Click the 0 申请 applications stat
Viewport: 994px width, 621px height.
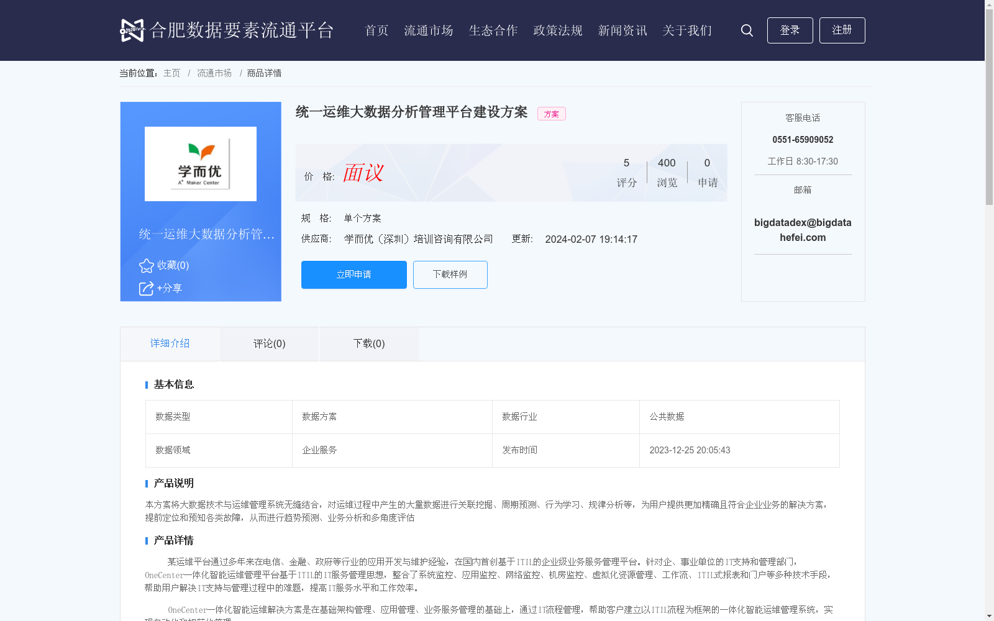click(708, 173)
